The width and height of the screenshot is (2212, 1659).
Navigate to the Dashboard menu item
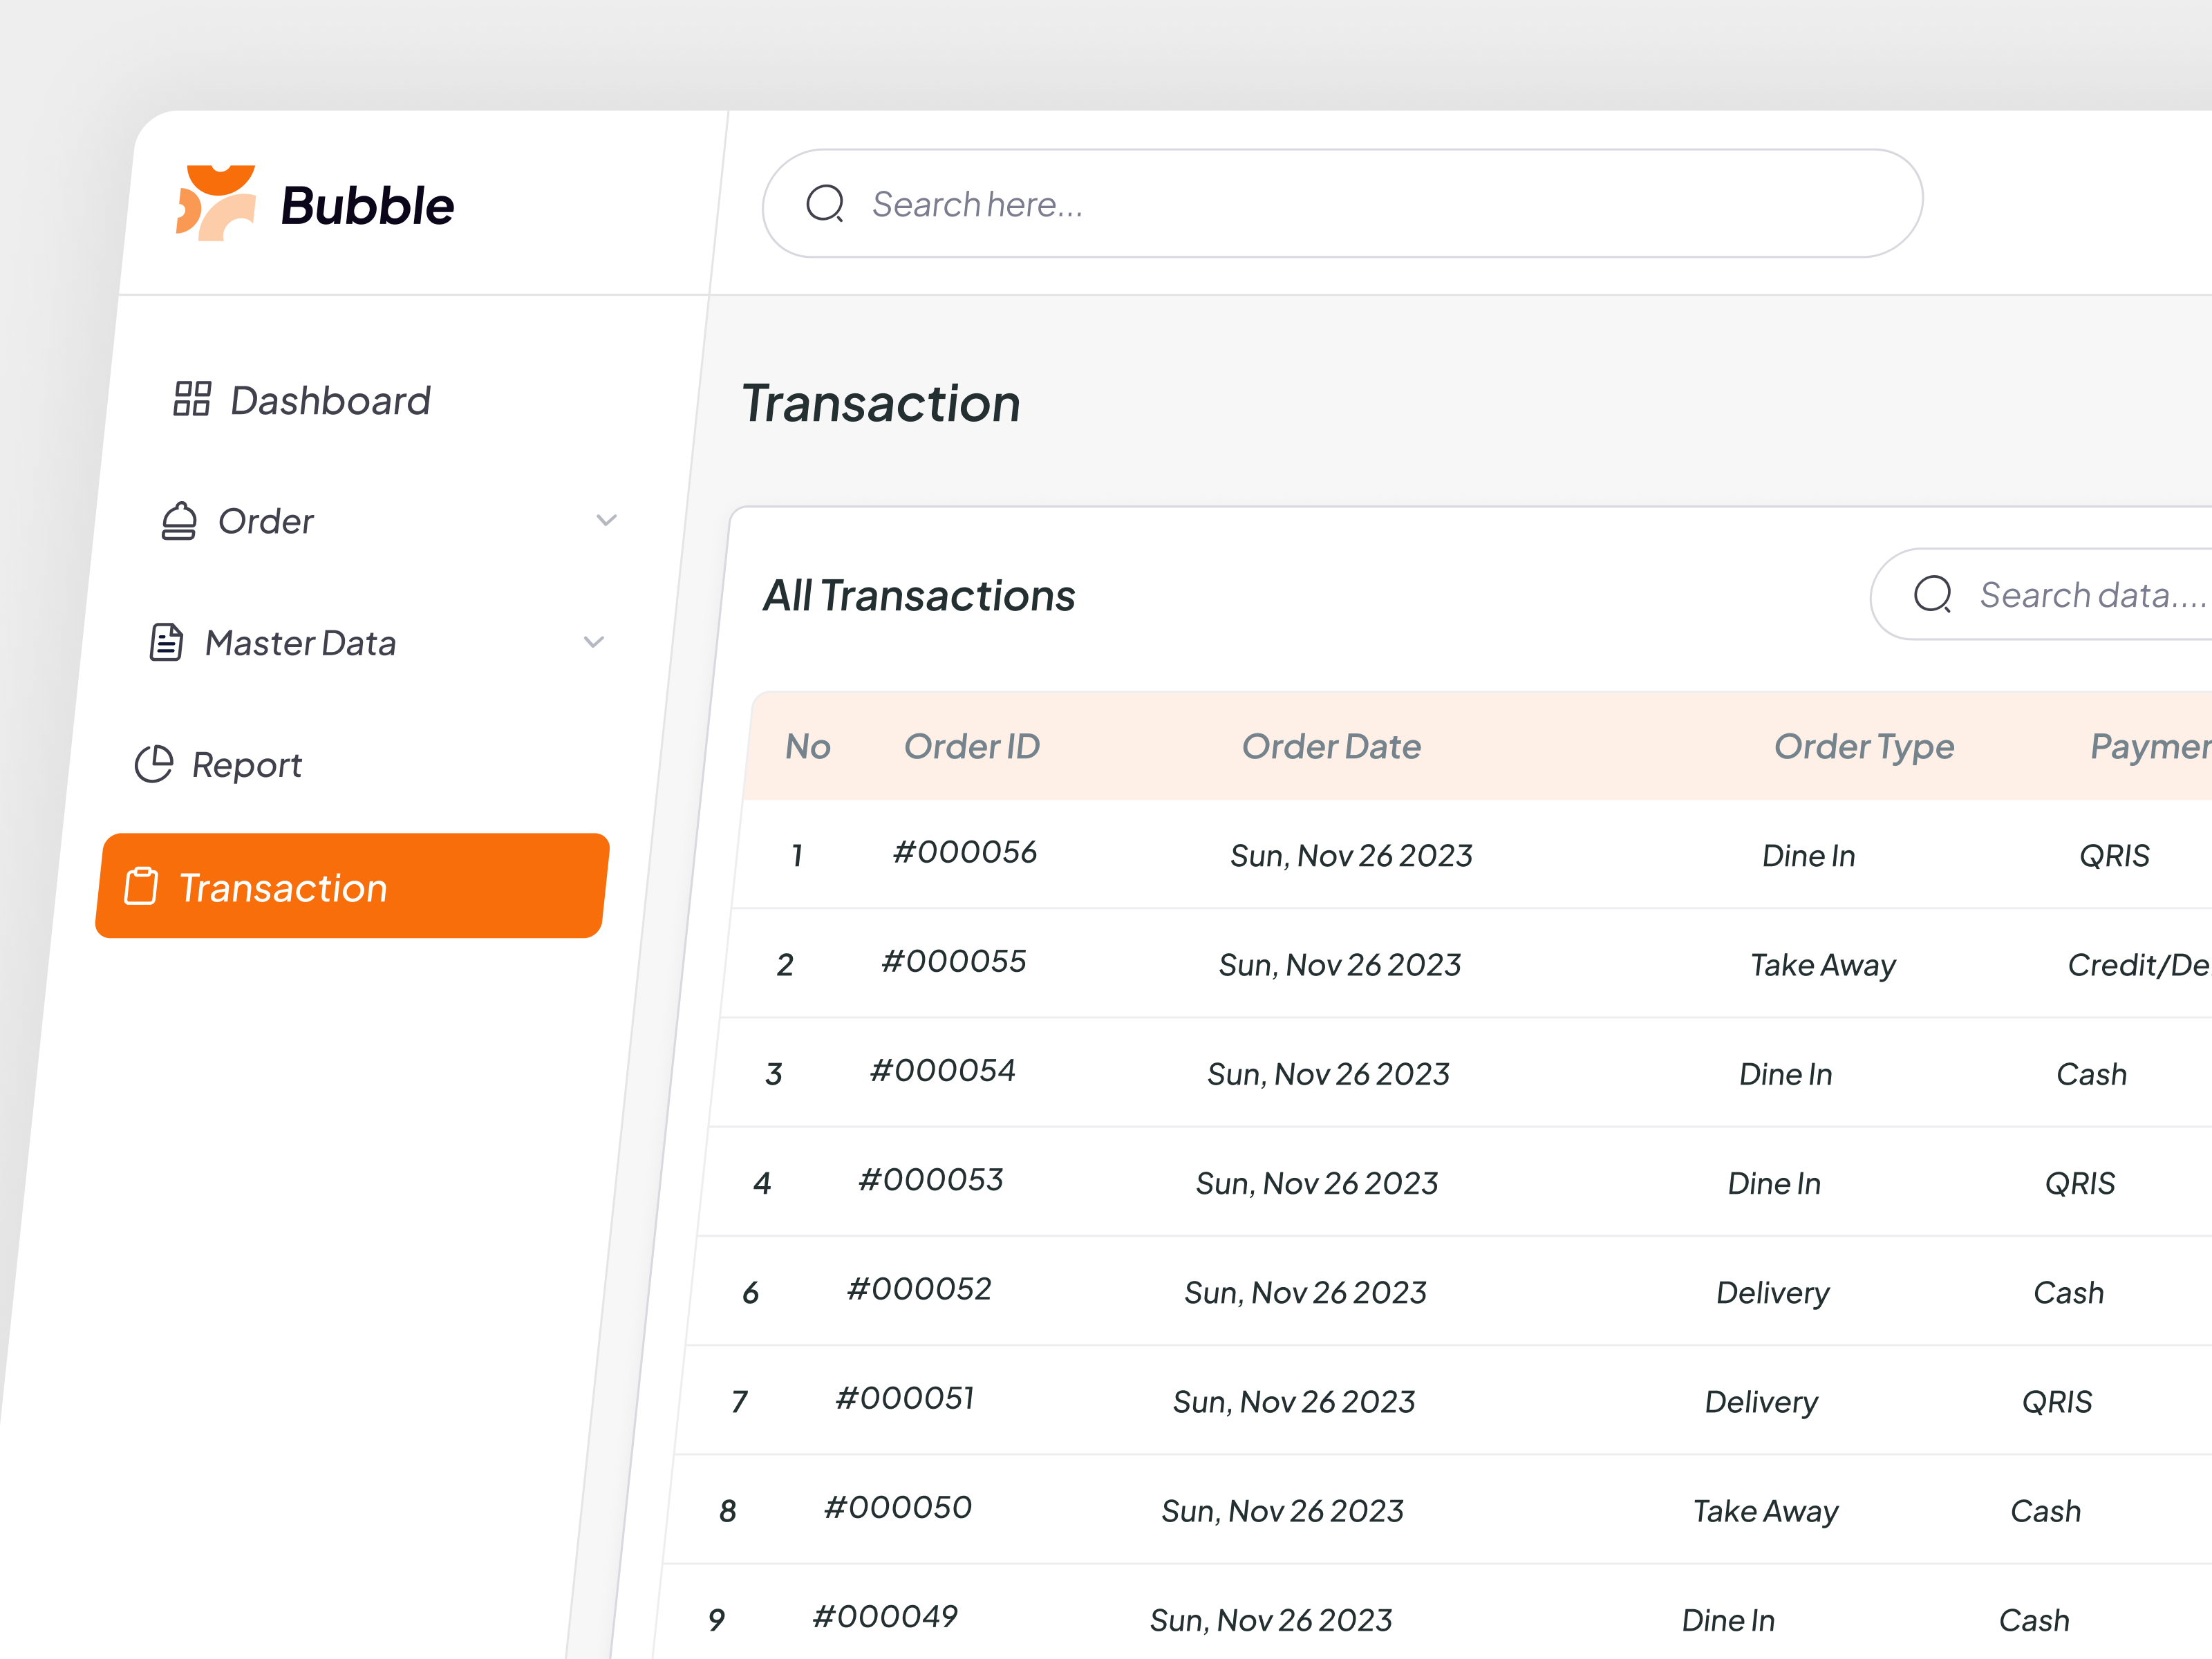329,400
